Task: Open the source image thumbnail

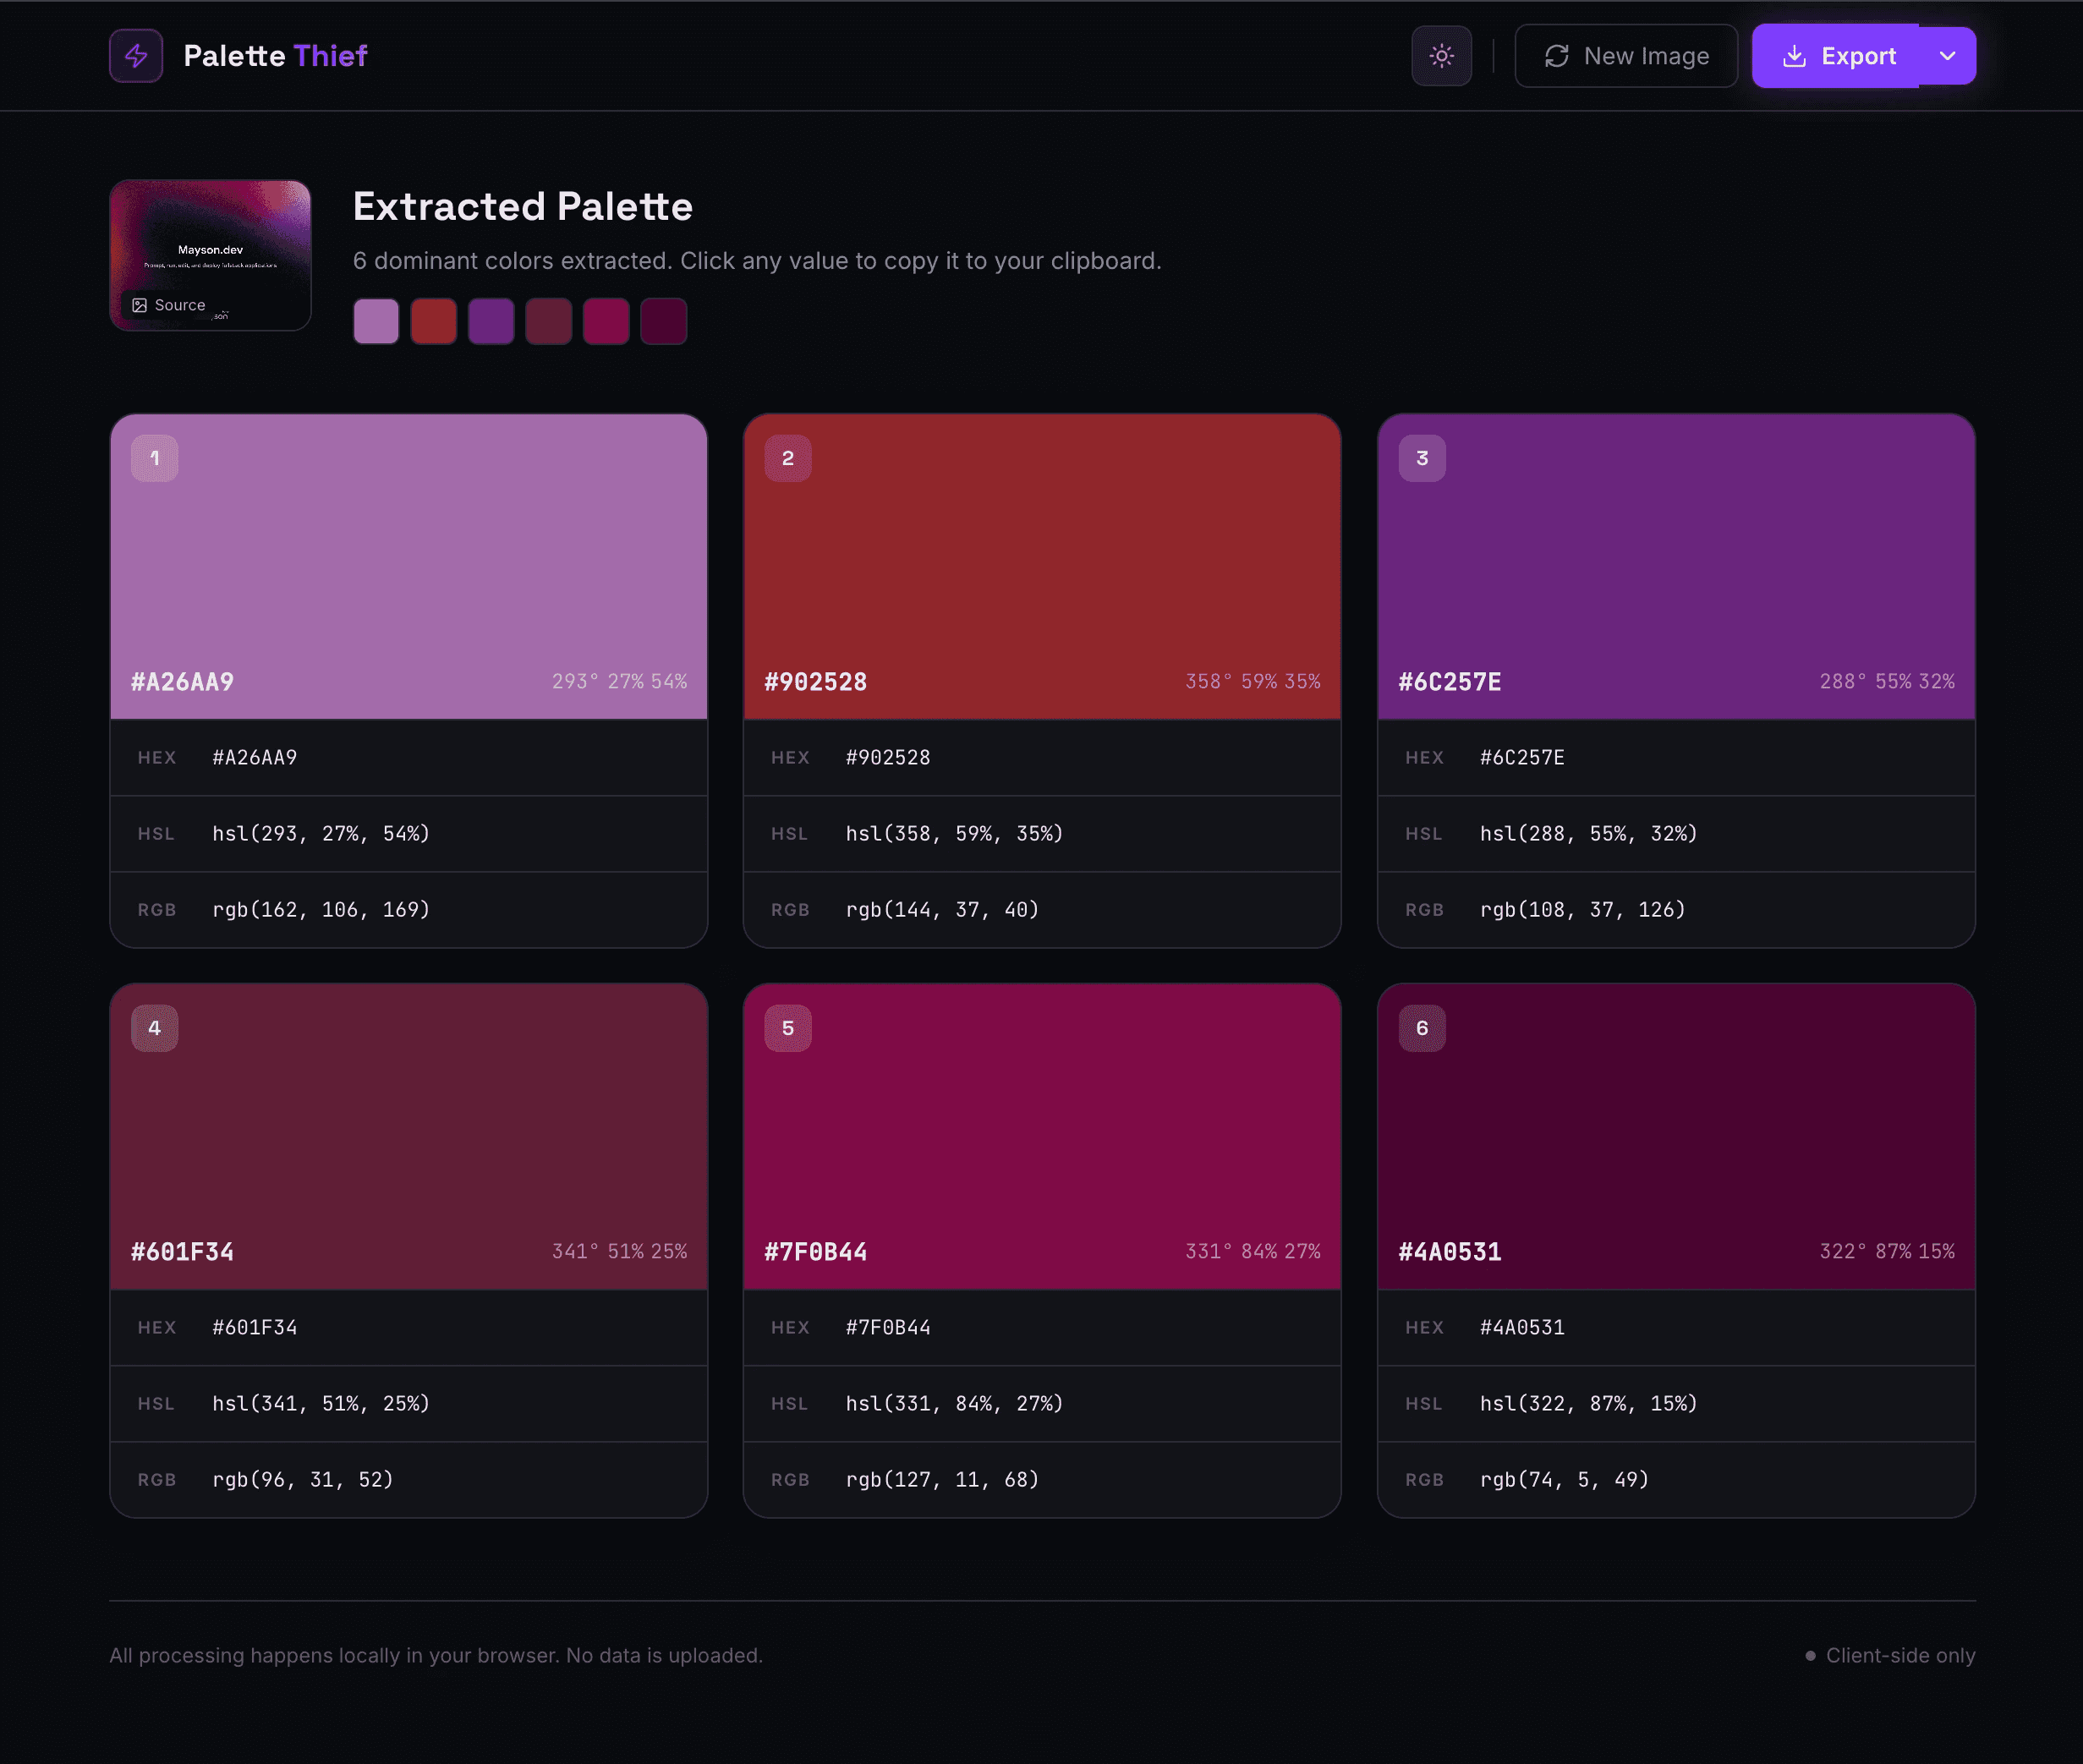Action: (x=210, y=240)
